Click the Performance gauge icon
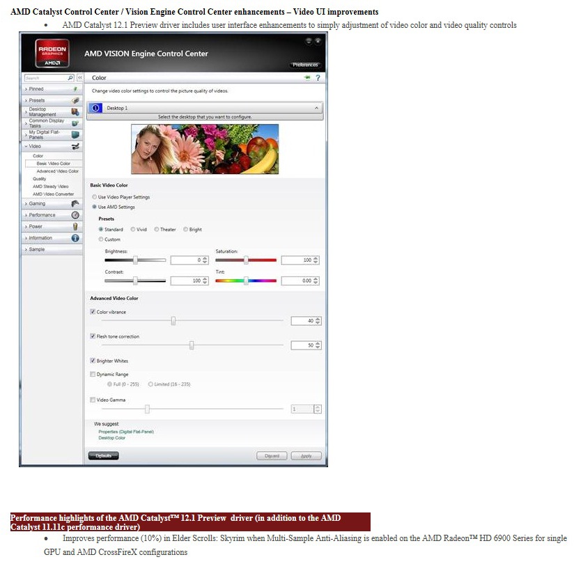 pyautogui.click(x=75, y=215)
